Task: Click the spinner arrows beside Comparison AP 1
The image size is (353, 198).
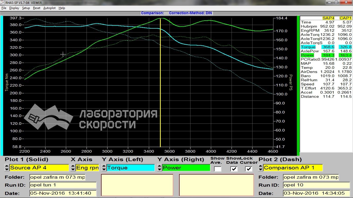Action: click(260, 168)
